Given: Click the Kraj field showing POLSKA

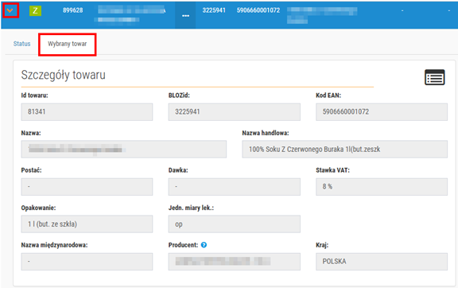Looking at the screenshot, I should (x=382, y=262).
